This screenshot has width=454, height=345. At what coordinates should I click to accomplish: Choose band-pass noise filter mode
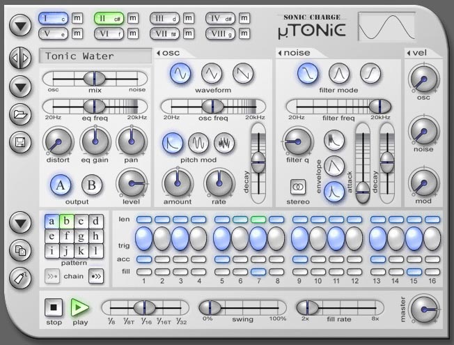pos(339,73)
